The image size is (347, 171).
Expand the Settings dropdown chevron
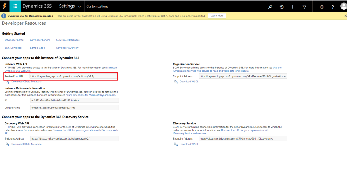coord(79,7)
